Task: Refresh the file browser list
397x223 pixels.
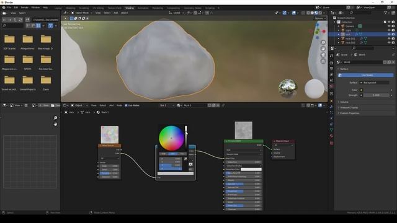Action: (x=20, y=20)
